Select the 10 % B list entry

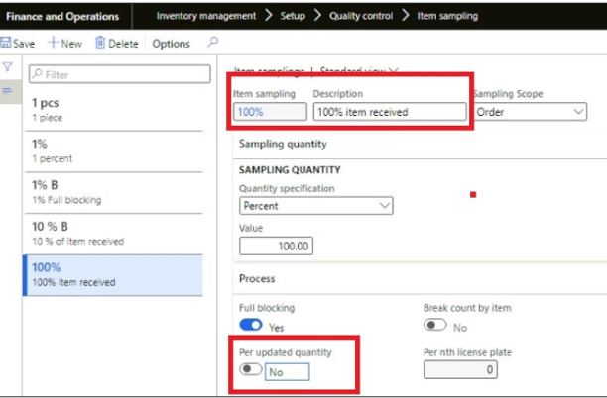click(x=113, y=234)
